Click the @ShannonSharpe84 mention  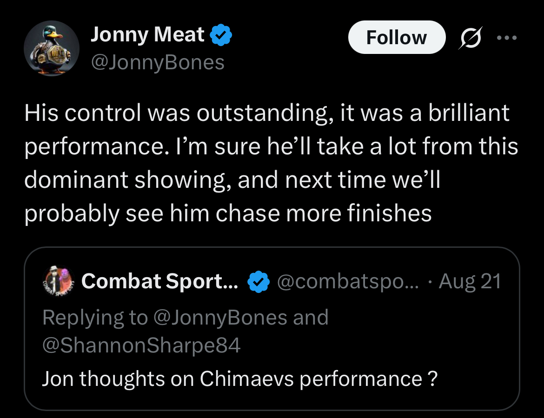click(141, 345)
